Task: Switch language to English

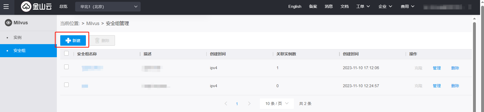Action: pos(295,7)
